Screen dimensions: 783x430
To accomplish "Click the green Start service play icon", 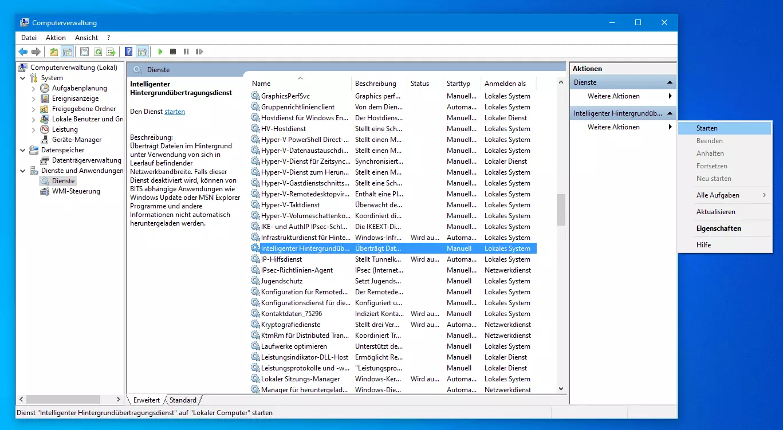I will point(160,52).
